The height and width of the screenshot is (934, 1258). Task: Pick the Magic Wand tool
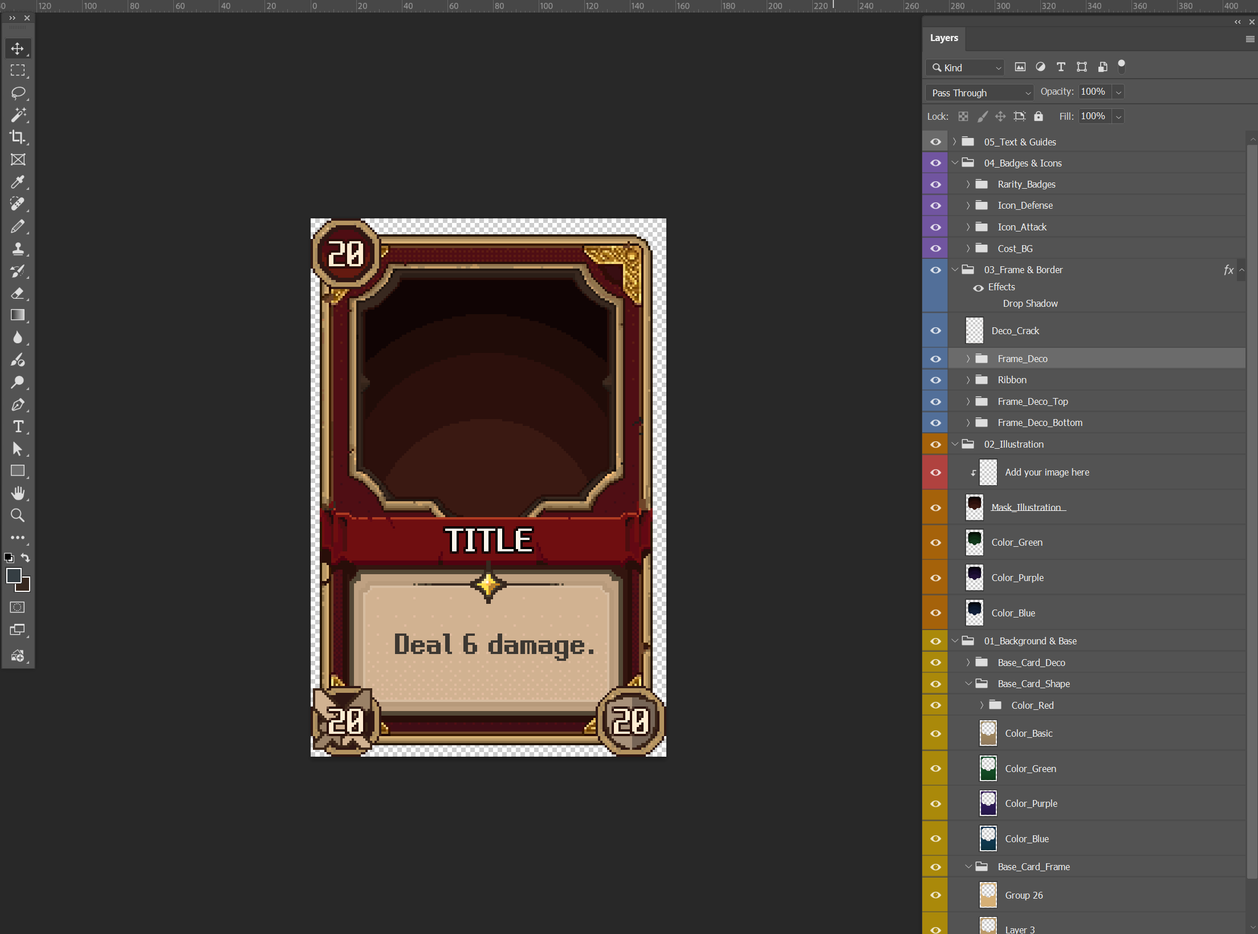[x=18, y=115]
